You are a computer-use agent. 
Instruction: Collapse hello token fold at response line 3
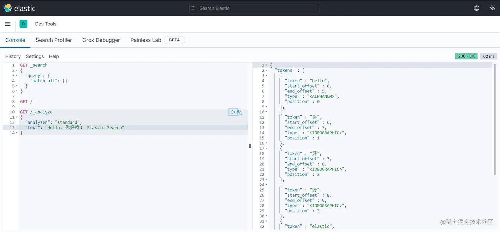(267, 76)
